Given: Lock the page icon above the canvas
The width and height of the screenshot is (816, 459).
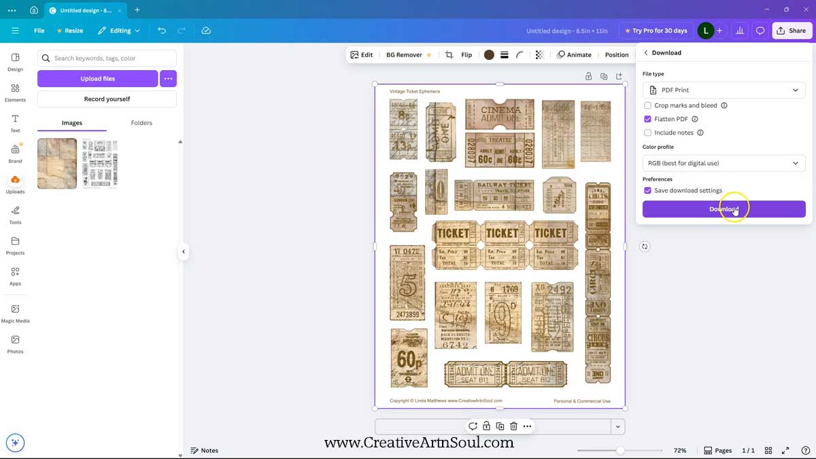Looking at the screenshot, I should (588, 76).
